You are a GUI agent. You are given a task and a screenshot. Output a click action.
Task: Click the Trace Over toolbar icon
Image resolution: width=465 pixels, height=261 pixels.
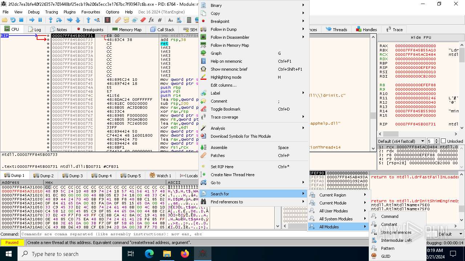(78, 20)
